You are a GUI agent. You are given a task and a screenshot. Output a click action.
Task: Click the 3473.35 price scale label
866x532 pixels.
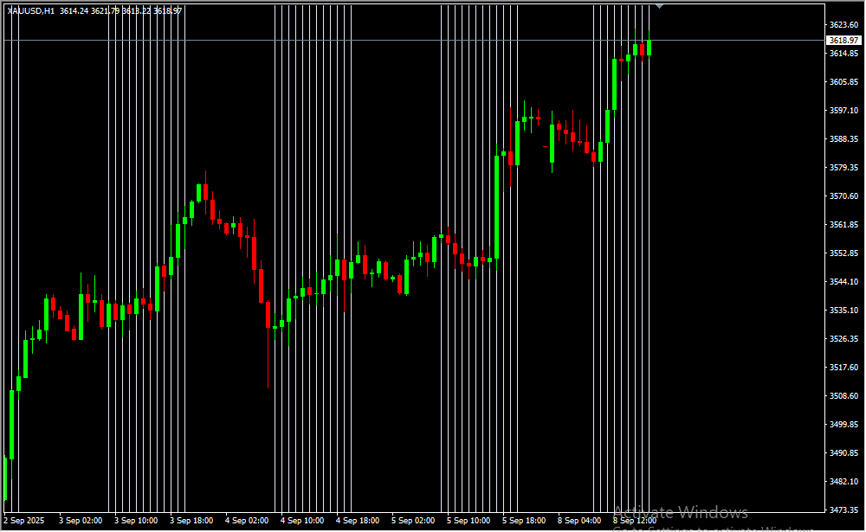tap(843, 510)
